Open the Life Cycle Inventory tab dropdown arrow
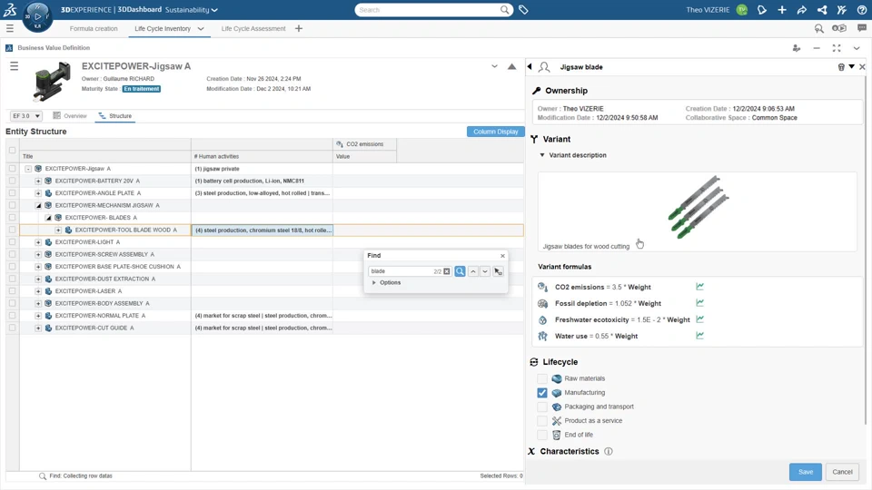The image size is (872, 490). [201, 28]
